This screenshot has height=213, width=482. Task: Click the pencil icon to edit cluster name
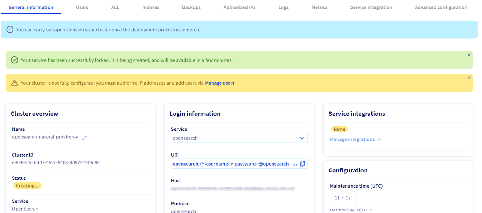[x=84, y=138]
